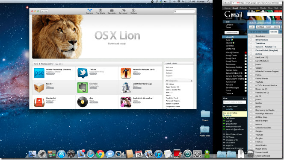Open the Adium green duck in Dock
The height and width of the screenshot is (160, 284).
[x=207, y=154]
